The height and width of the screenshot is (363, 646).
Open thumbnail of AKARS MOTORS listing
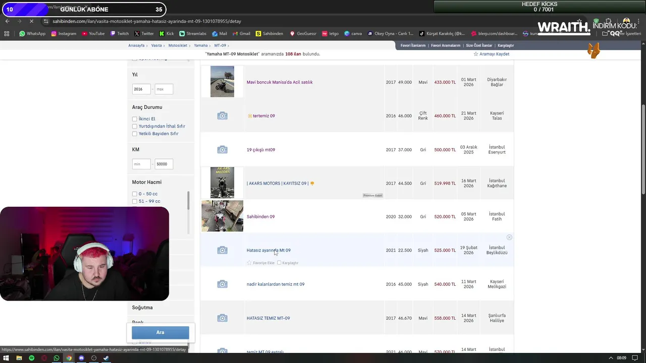click(x=222, y=183)
